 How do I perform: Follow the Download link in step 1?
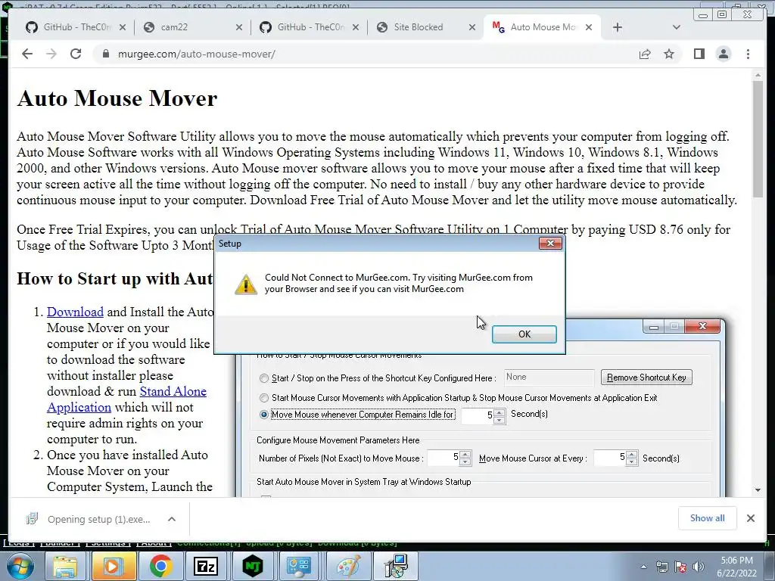pyautogui.click(x=75, y=312)
